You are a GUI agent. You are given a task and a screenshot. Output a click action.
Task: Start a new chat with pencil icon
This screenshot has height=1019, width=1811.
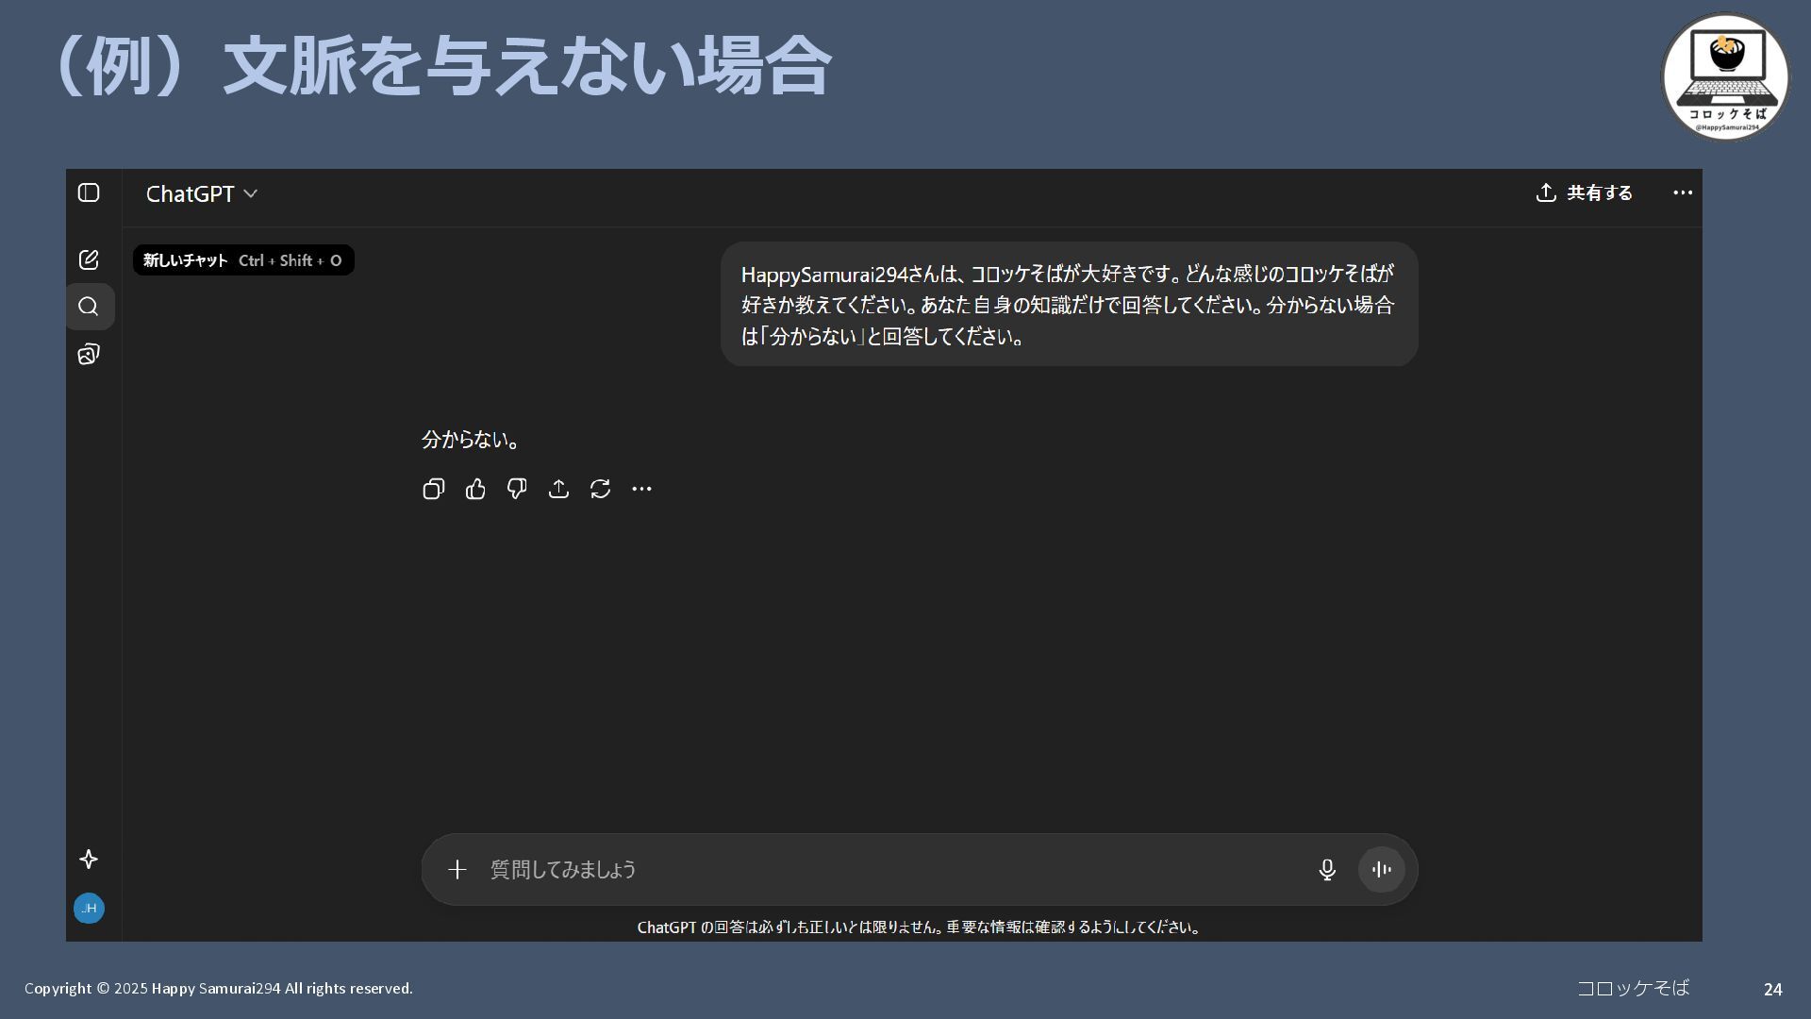[89, 259]
